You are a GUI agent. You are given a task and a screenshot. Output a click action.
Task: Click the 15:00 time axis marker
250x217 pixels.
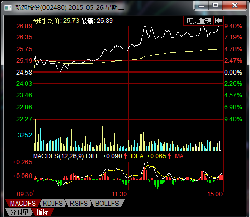(215, 194)
